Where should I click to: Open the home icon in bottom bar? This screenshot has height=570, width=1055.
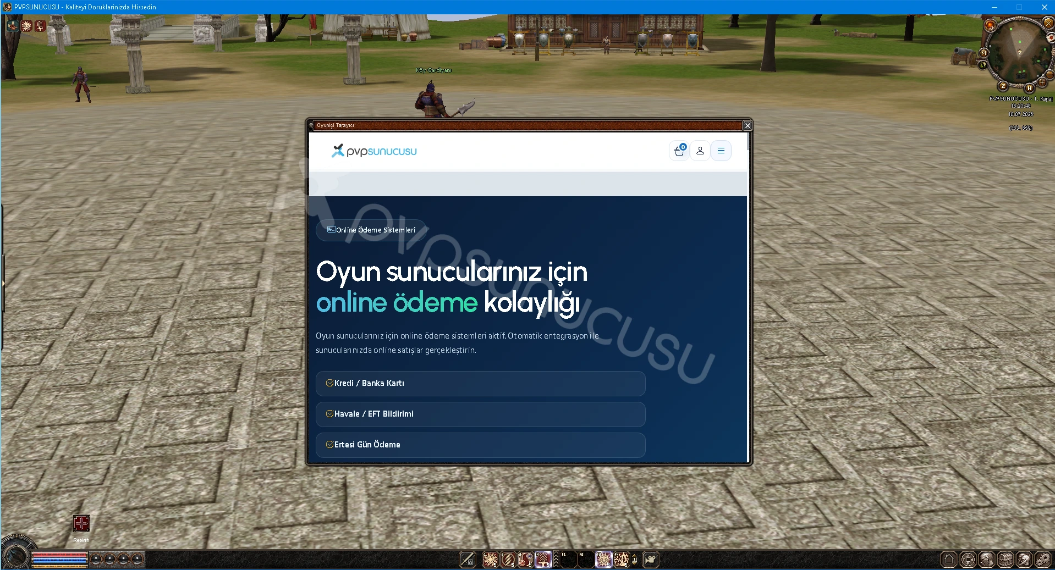(949, 560)
